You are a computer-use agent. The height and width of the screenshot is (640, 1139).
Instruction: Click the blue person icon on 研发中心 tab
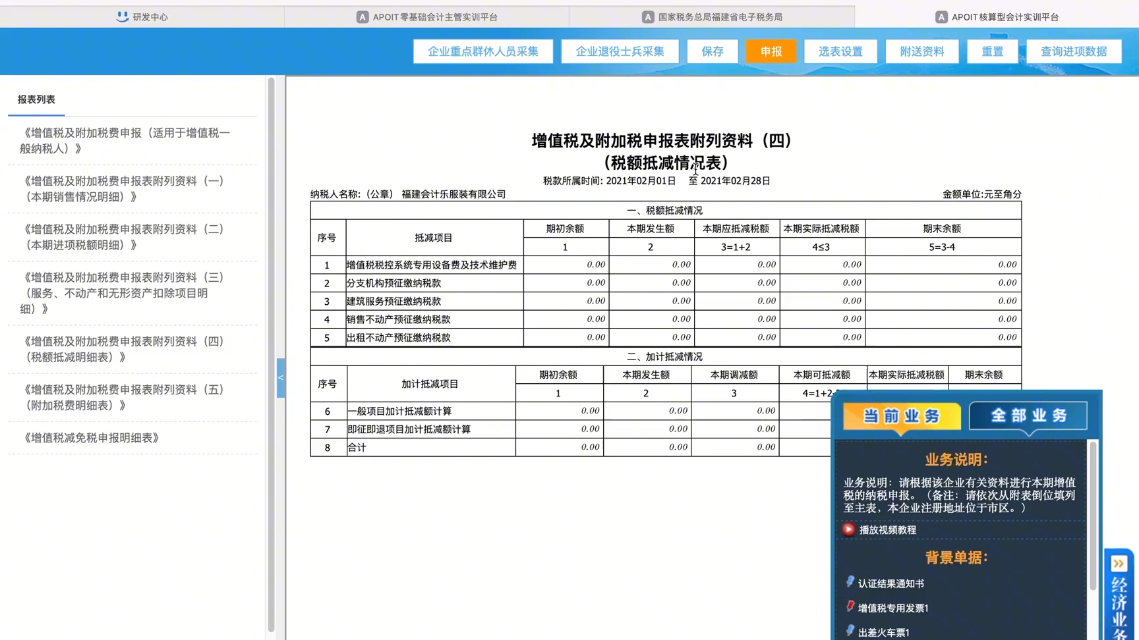click(x=121, y=16)
